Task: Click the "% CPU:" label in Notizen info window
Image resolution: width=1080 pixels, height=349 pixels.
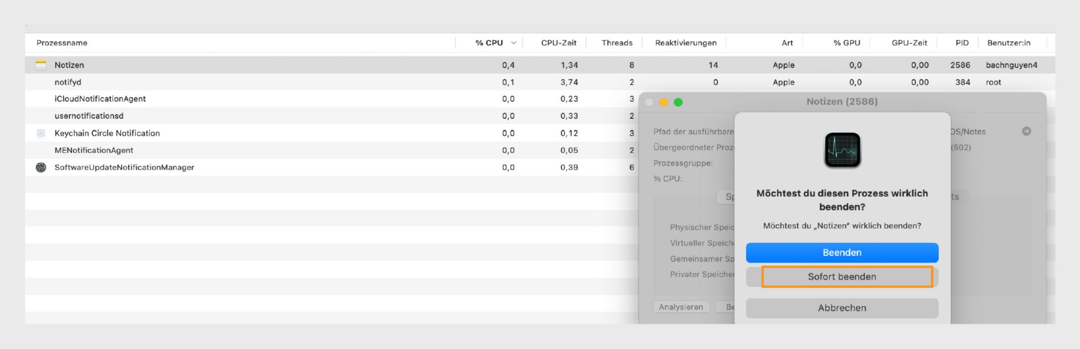Action: tap(668, 179)
